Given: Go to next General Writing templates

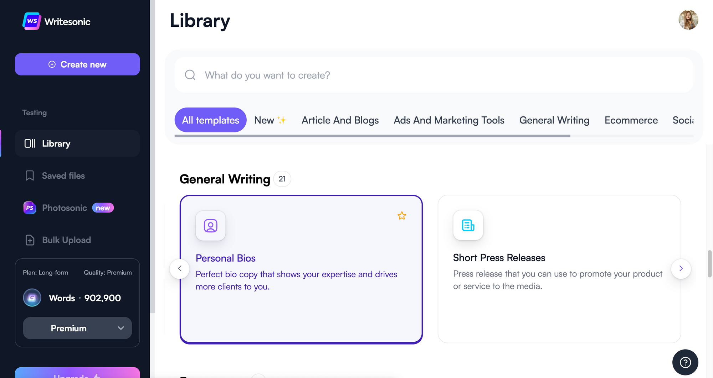Looking at the screenshot, I should pyautogui.click(x=681, y=269).
